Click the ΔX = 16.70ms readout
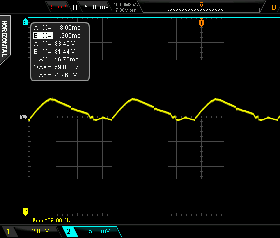The height and width of the screenshot is (238, 280). [x=58, y=59]
